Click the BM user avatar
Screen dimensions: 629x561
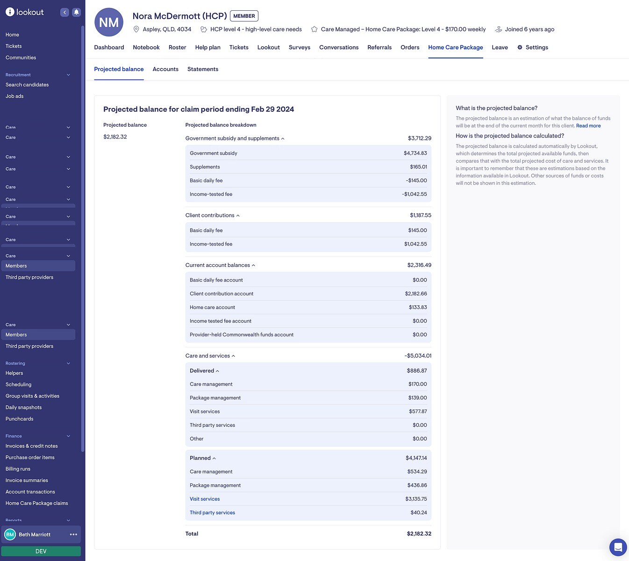coord(10,534)
